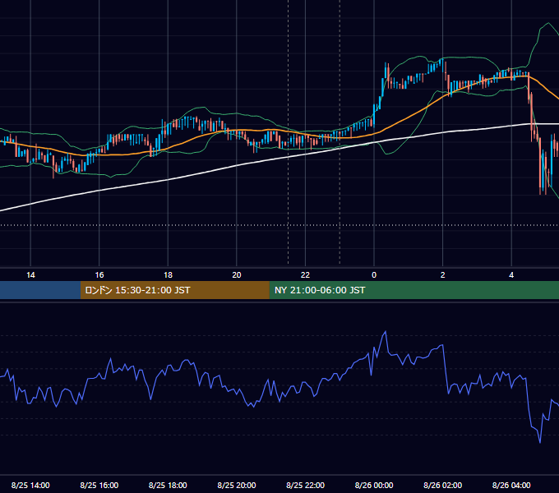Click the 18 hour axis label
Image resolution: width=559 pixels, height=493 pixels.
(168, 275)
